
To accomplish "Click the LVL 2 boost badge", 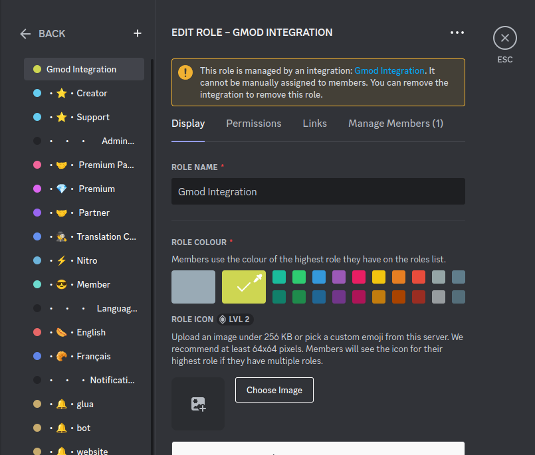I will click(x=235, y=319).
